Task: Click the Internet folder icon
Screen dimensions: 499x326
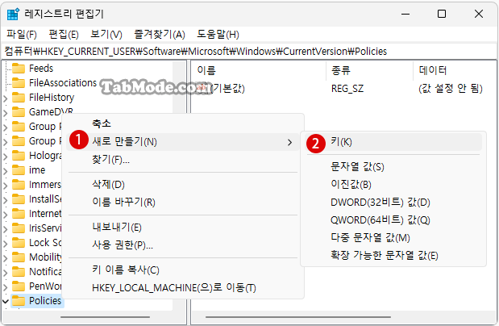Action: (19, 214)
